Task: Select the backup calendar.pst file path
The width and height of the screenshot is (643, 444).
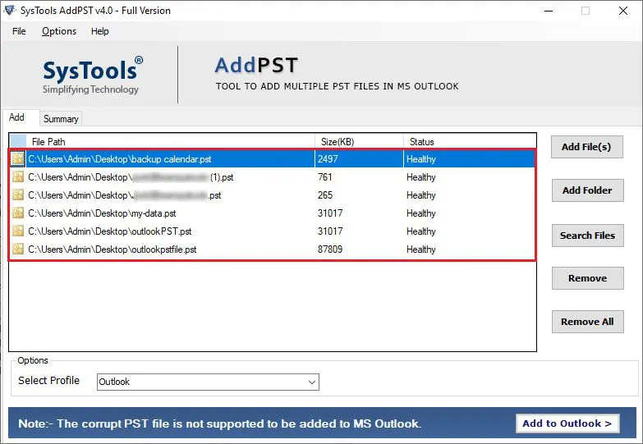Action: click(x=120, y=159)
